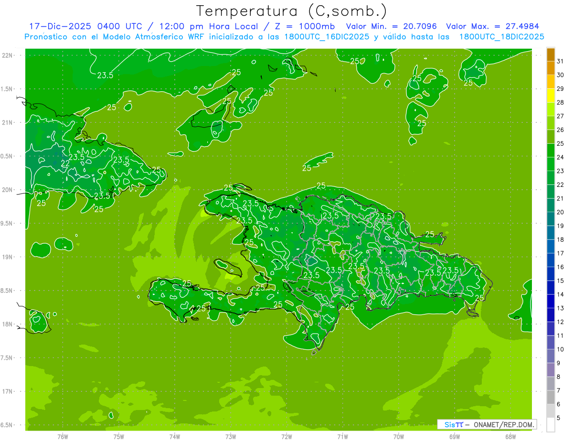Click the orange legend swatch between 30 and 31
This screenshot has height=443, width=573.
[551, 68]
